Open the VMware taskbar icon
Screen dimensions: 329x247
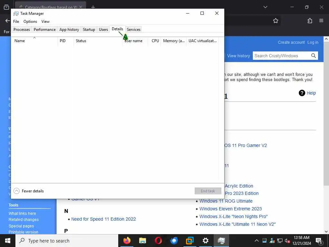(x=190, y=241)
